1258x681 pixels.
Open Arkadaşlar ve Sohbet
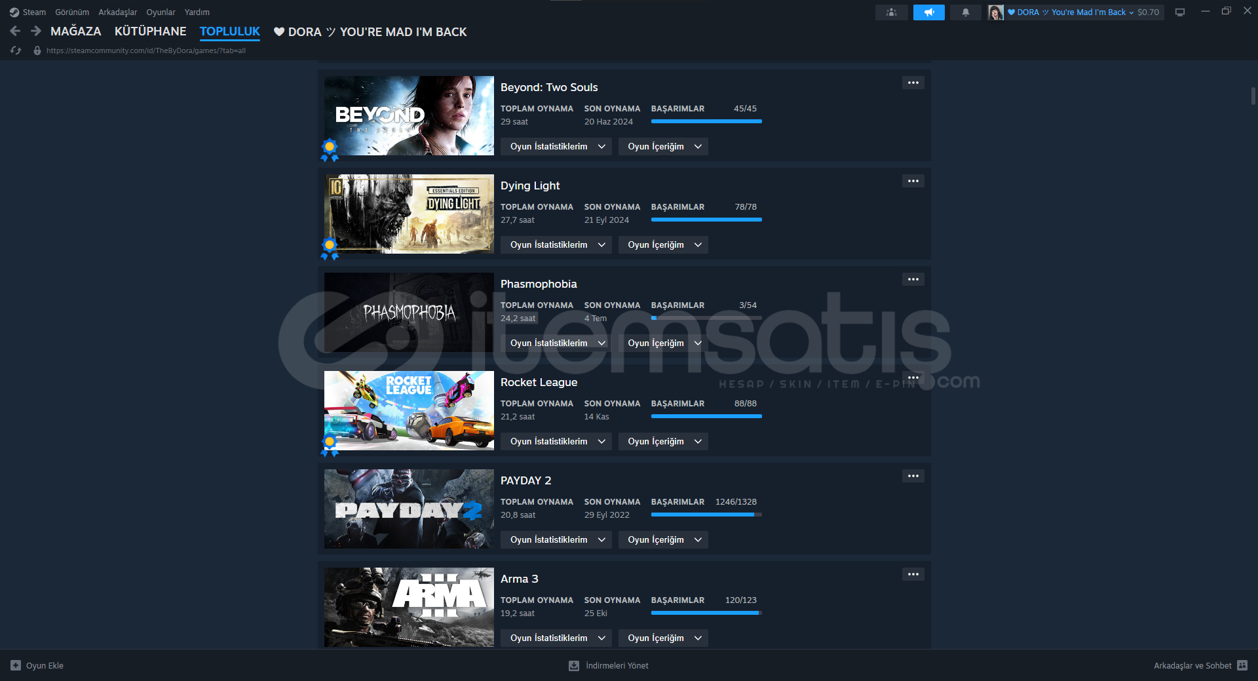[x=1200, y=665]
